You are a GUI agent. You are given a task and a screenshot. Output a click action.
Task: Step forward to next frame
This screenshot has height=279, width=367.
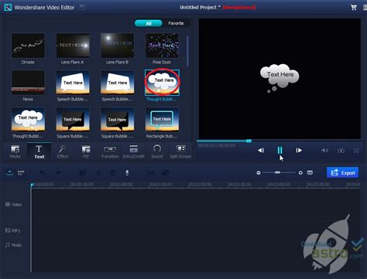pos(299,150)
